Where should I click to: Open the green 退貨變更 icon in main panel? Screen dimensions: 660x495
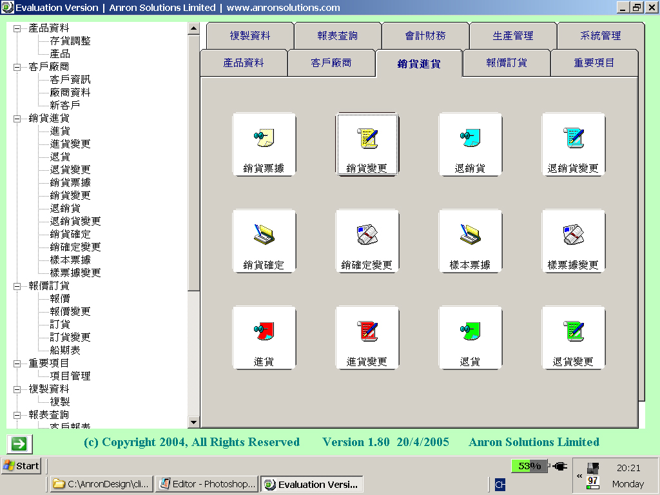(x=573, y=337)
